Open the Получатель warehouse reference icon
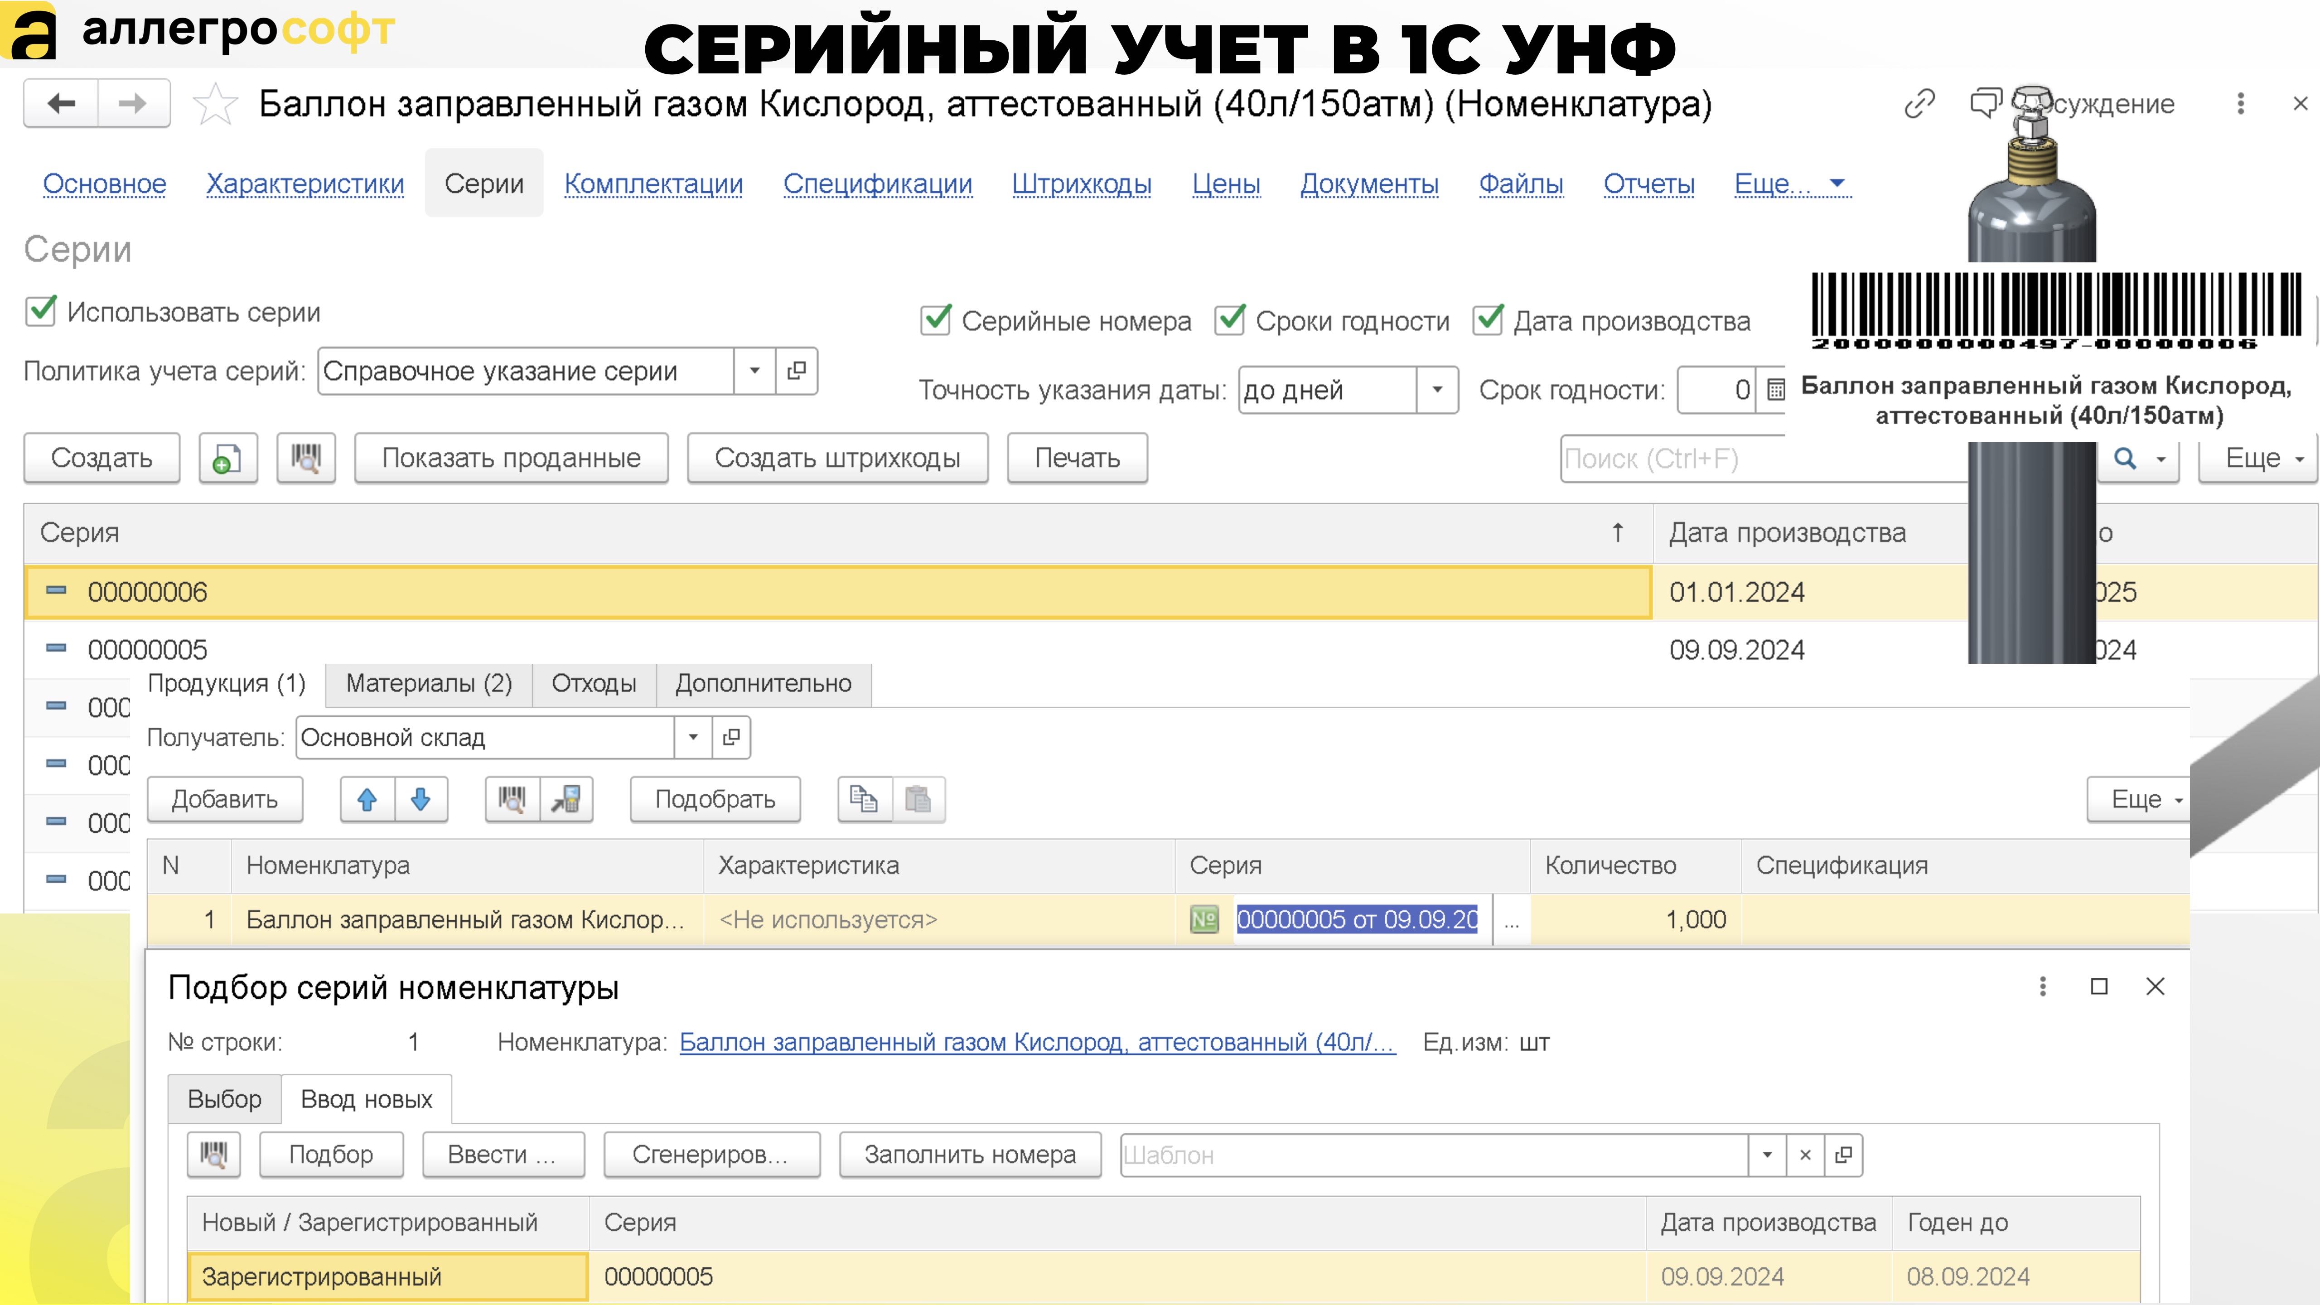Image resolution: width=2320 pixels, height=1305 pixels. [x=731, y=738]
